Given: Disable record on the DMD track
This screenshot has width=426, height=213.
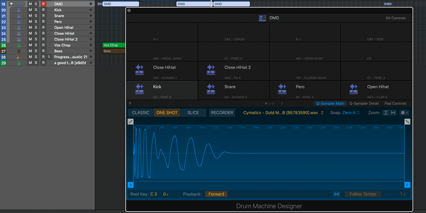Looking at the screenshot, I should (x=43, y=4).
